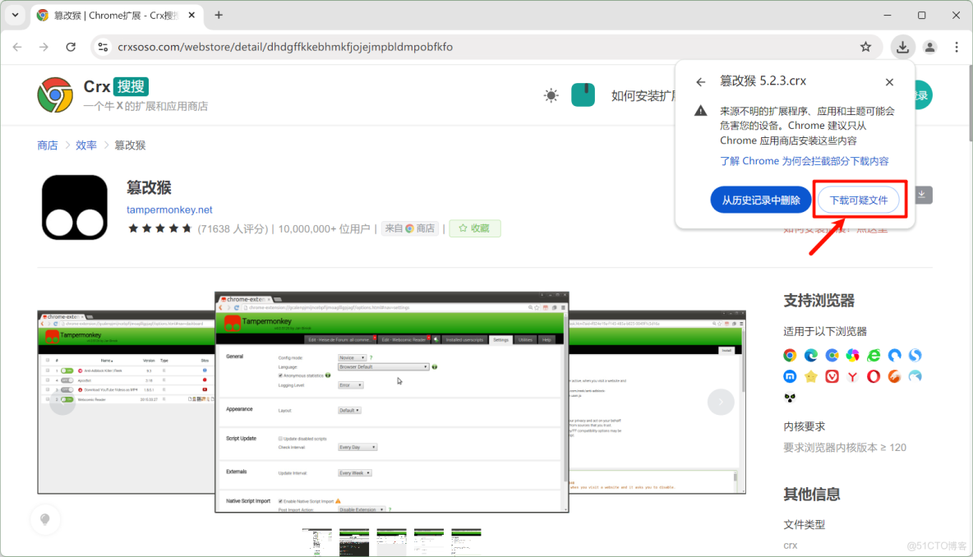Click the Opera browser icon
The width and height of the screenshot is (973, 557).
point(873,376)
